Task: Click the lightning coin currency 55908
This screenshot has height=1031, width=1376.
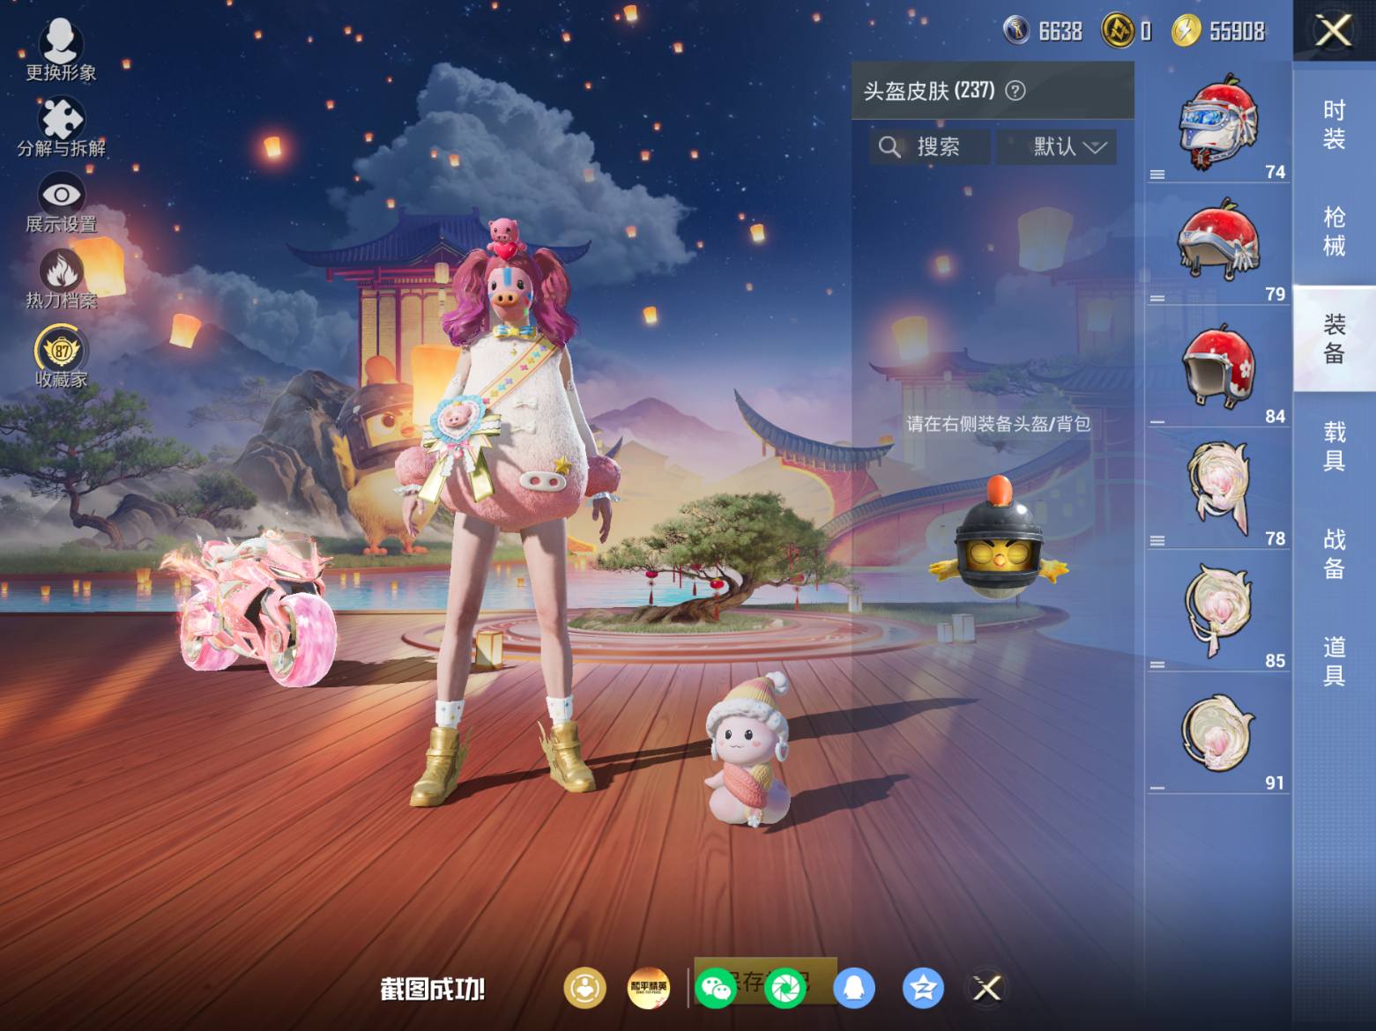Action: [x=1218, y=32]
